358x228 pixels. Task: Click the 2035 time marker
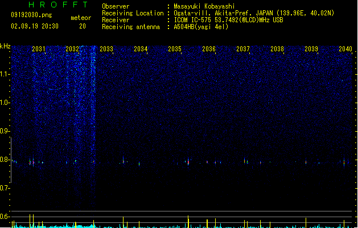175,49
